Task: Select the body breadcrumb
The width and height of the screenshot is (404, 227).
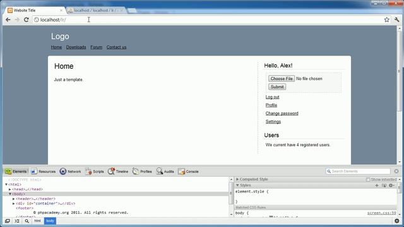Action: pos(50,221)
